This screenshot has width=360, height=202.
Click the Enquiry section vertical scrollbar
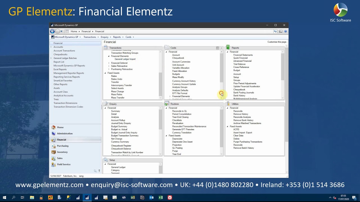160,131
